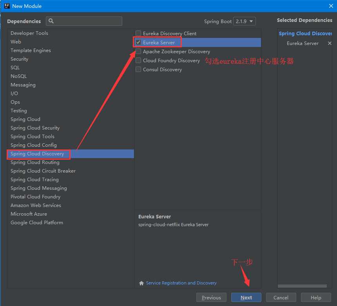
Task: Check the Eureka Discovery Client checkbox
Action: [138, 33]
